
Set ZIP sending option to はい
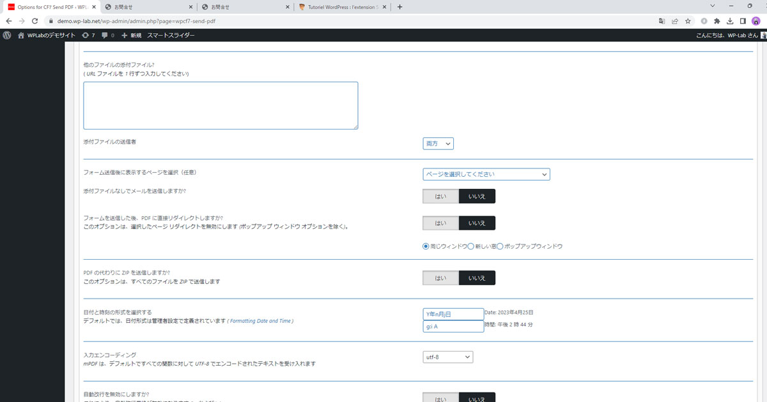click(440, 278)
